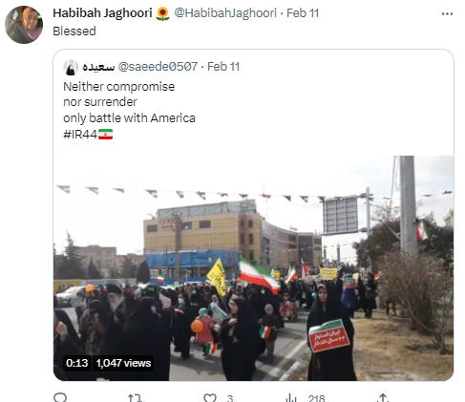Click the quoted tweet's Feb 11 date
Screen dimensions: 465x402
[223, 67]
